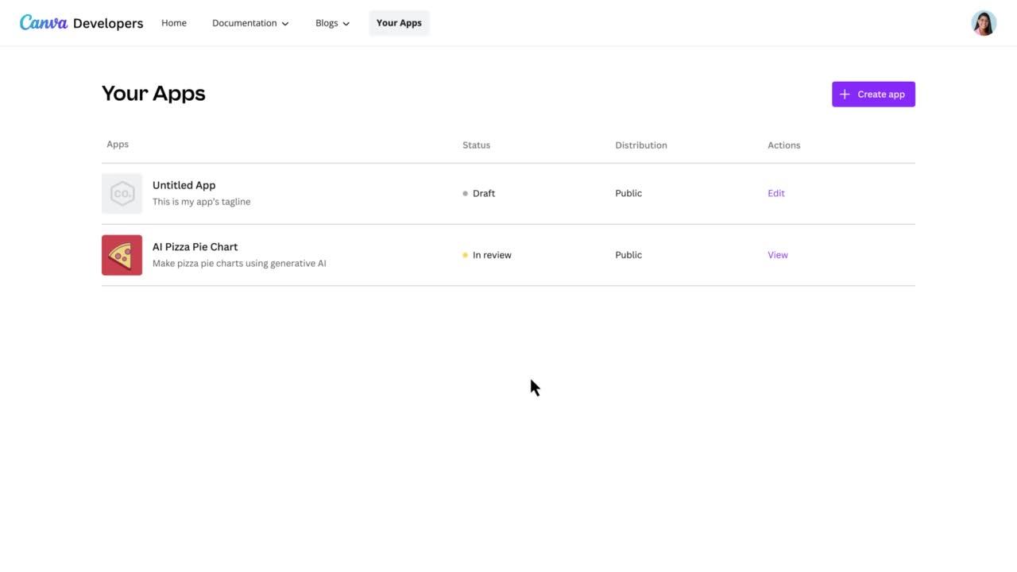Go to the Home menu item
The image size is (1017, 572).
click(x=174, y=23)
